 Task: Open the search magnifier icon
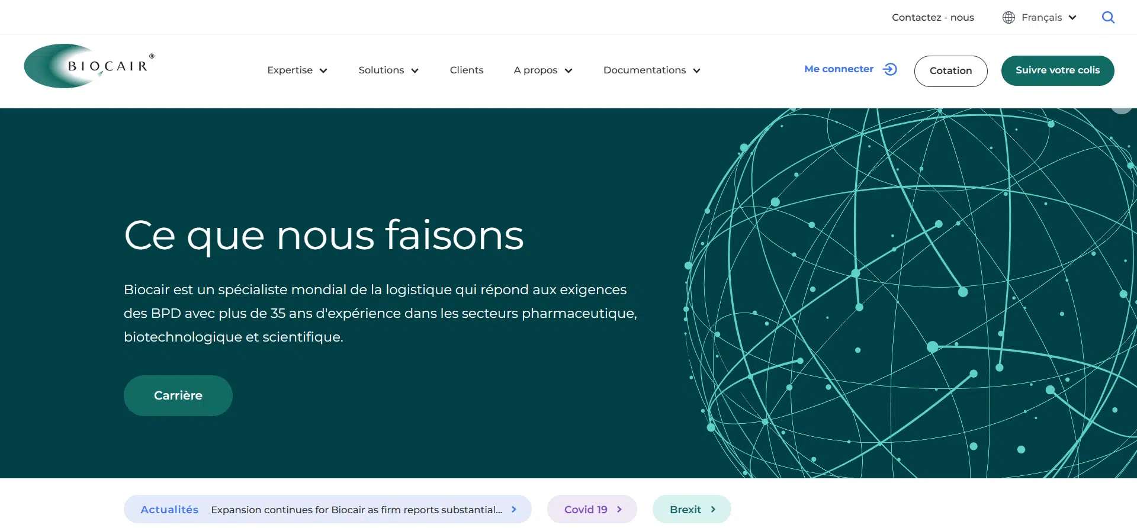pyautogui.click(x=1108, y=18)
